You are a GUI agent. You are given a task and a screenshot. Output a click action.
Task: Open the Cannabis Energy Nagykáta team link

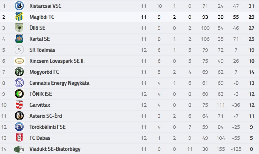(x=59, y=83)
